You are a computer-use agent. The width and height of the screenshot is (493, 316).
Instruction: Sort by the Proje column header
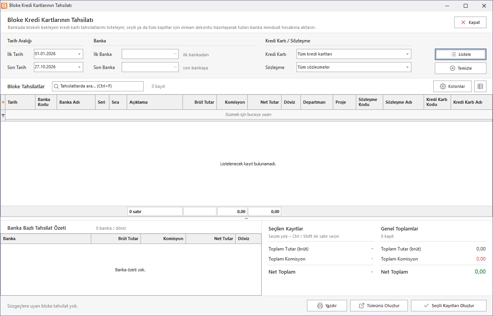(x=345, y=102)
